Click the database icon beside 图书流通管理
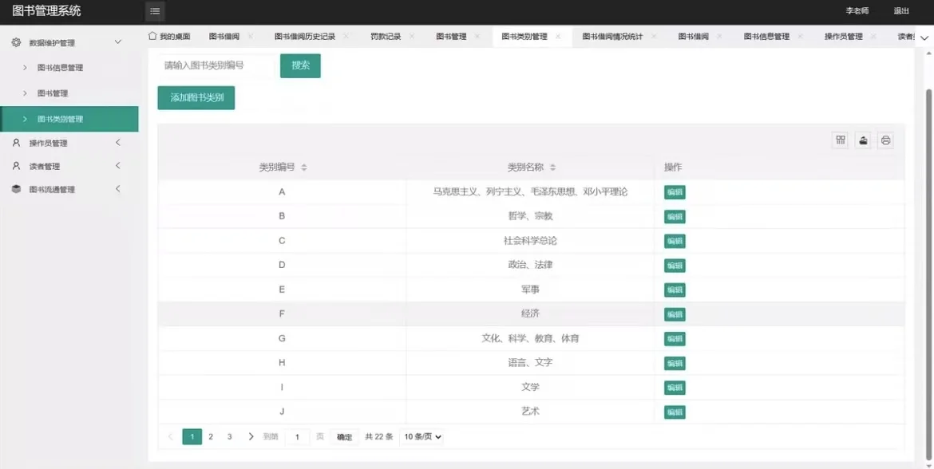The image size is (934, 469). 18,189
